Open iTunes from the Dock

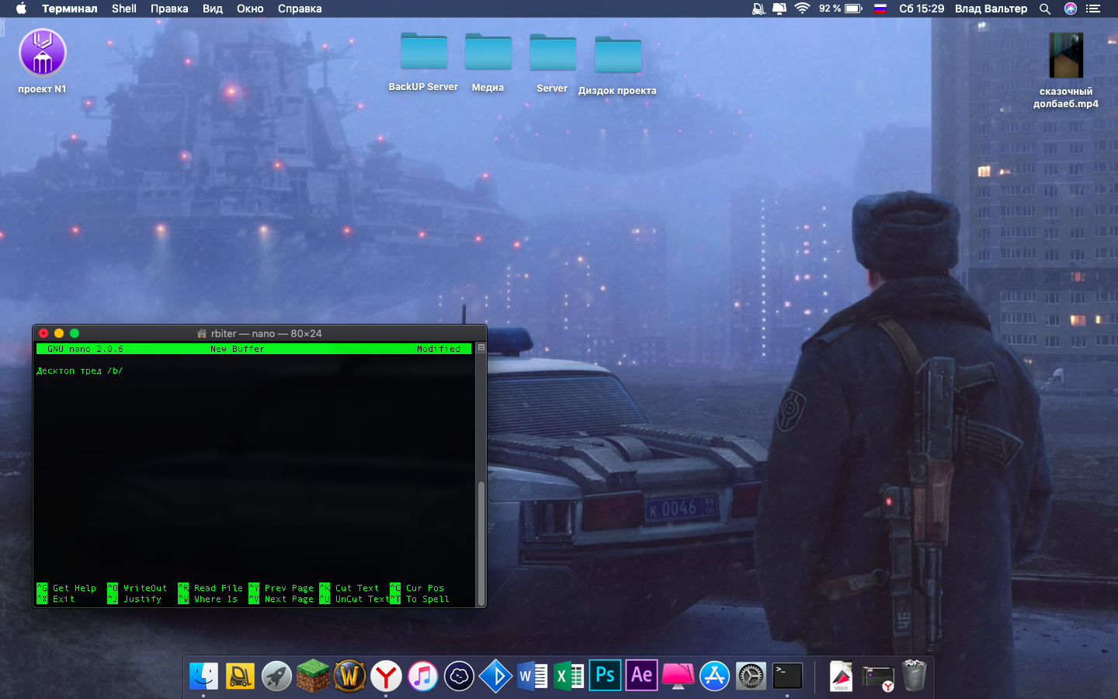pyautogui.click(x=422, y=676)
